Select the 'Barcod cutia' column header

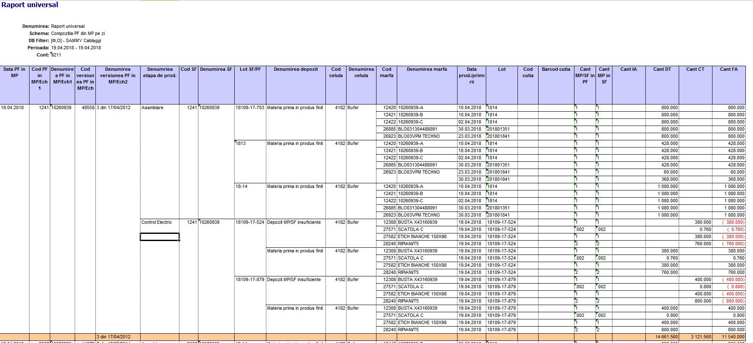pyautogui.click(x=556, y=85)
